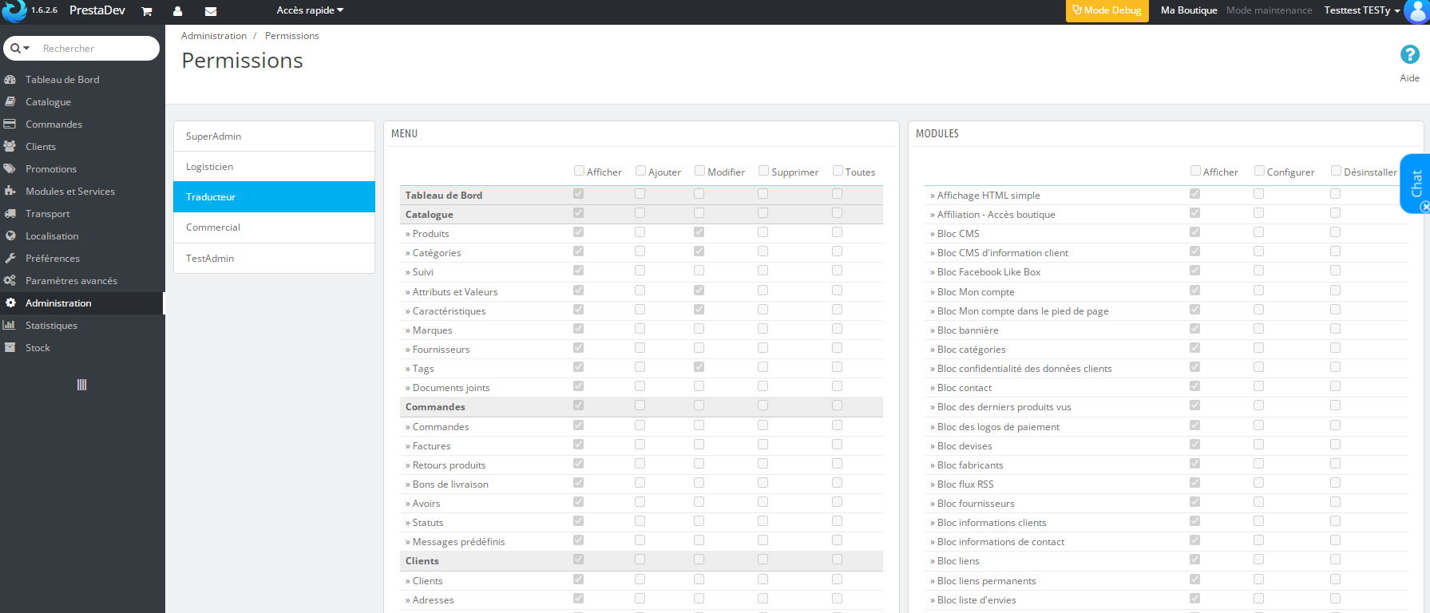The width and height of the screenshot is (1430, 613).
Task: Collapse the sidebar menu with the bars icon
Action: pos(81,385)
